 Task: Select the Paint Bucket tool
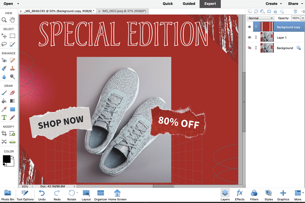click(x=4, y=101)
